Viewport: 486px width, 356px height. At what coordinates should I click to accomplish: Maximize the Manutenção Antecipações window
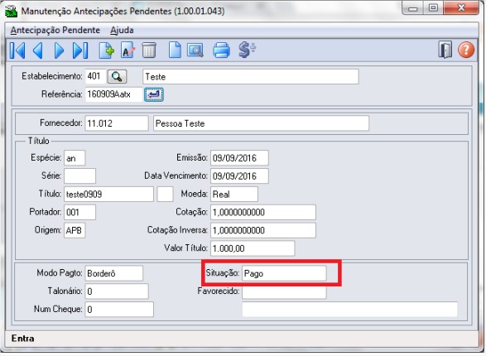(x=433, y=8)
